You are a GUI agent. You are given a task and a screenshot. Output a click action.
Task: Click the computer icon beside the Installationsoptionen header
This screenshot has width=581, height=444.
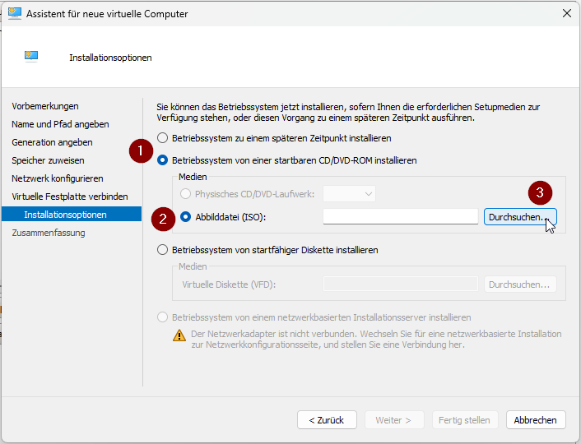point(32,57)
